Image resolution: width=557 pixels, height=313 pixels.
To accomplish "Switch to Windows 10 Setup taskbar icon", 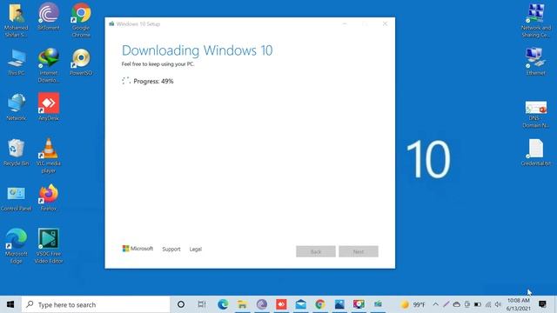I will coord(378,304).
